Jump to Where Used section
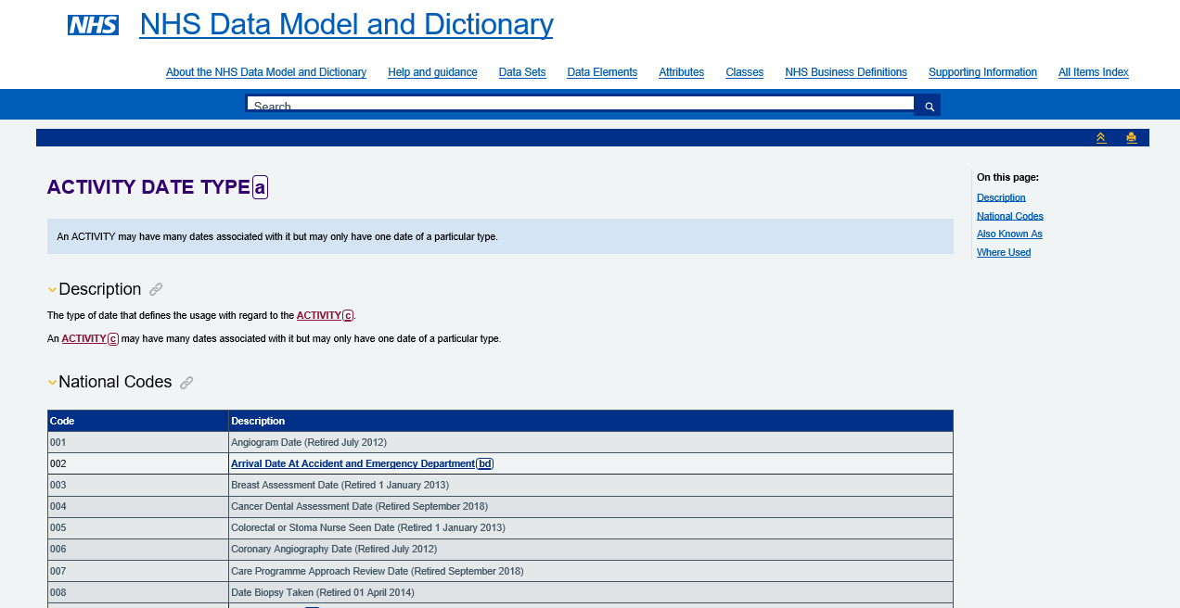 tap(1004, 252)
